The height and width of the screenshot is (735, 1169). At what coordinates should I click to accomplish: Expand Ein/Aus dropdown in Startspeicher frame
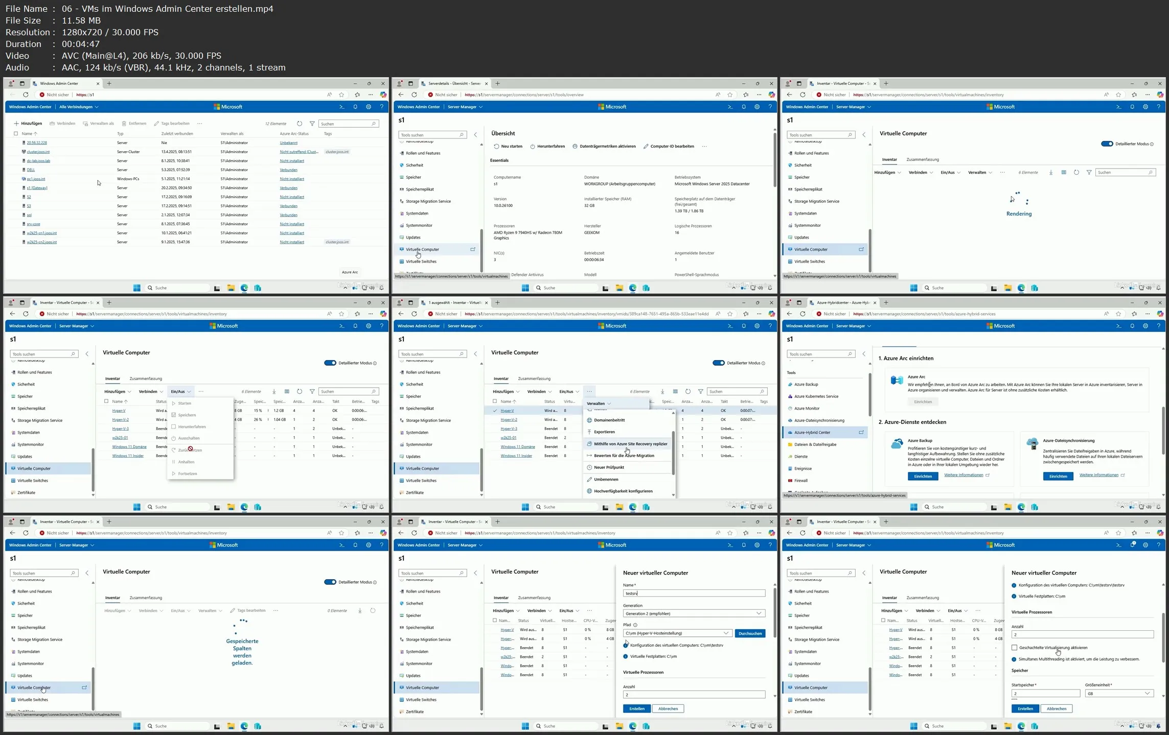[957, 611]
